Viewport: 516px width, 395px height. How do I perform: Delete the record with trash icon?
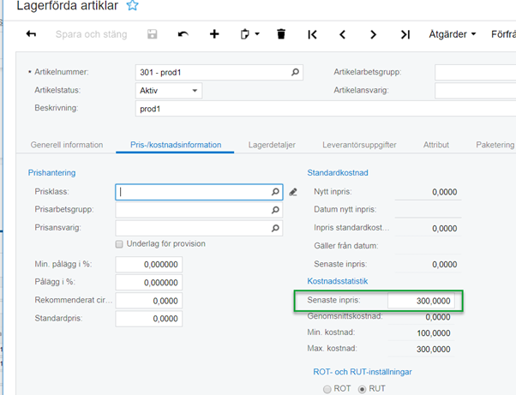[x=281, y=34]
